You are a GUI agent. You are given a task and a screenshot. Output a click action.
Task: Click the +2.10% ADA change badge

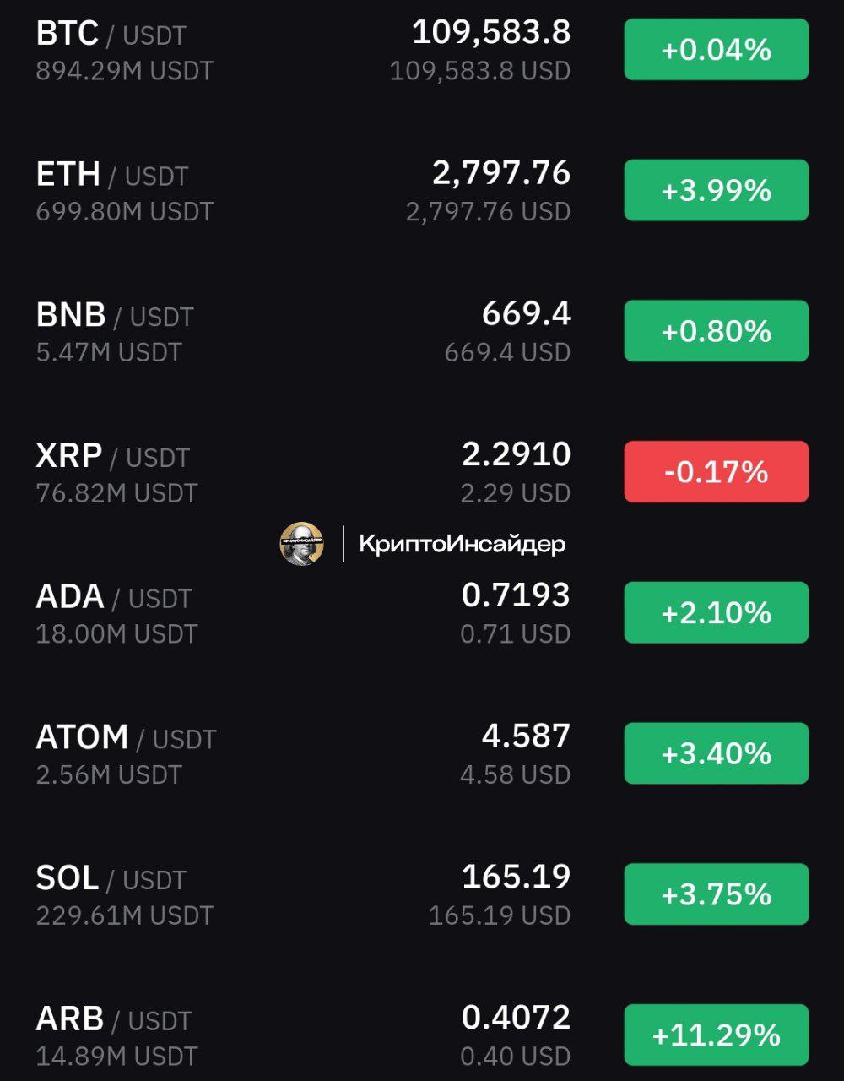(717, 612)
